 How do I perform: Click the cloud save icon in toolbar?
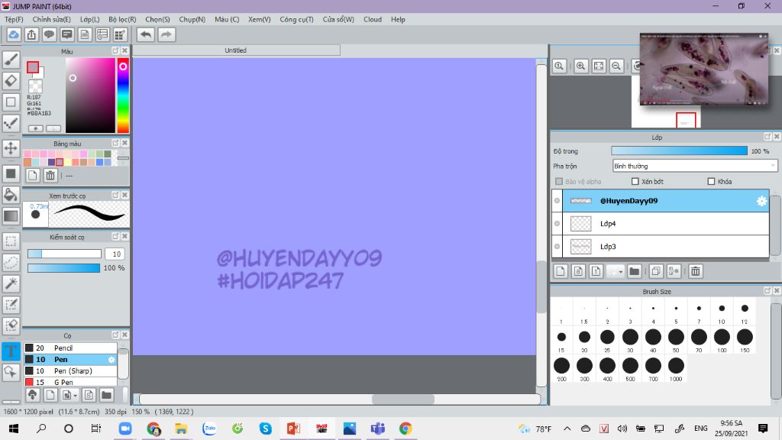point(14,34)
